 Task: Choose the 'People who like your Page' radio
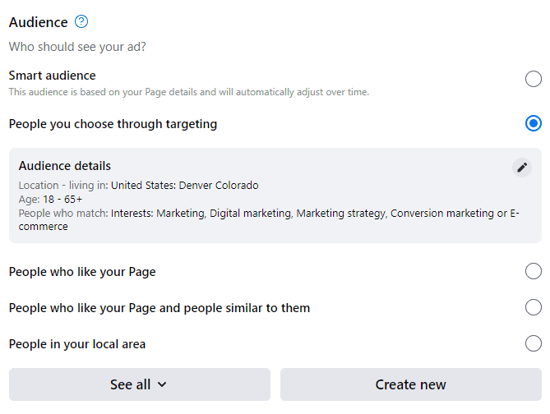click(x=534, y=271)
